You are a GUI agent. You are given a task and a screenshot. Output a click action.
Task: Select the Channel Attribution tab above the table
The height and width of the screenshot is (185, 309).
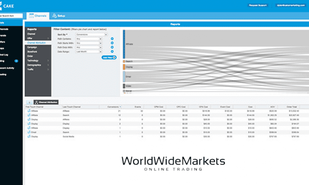46,102
